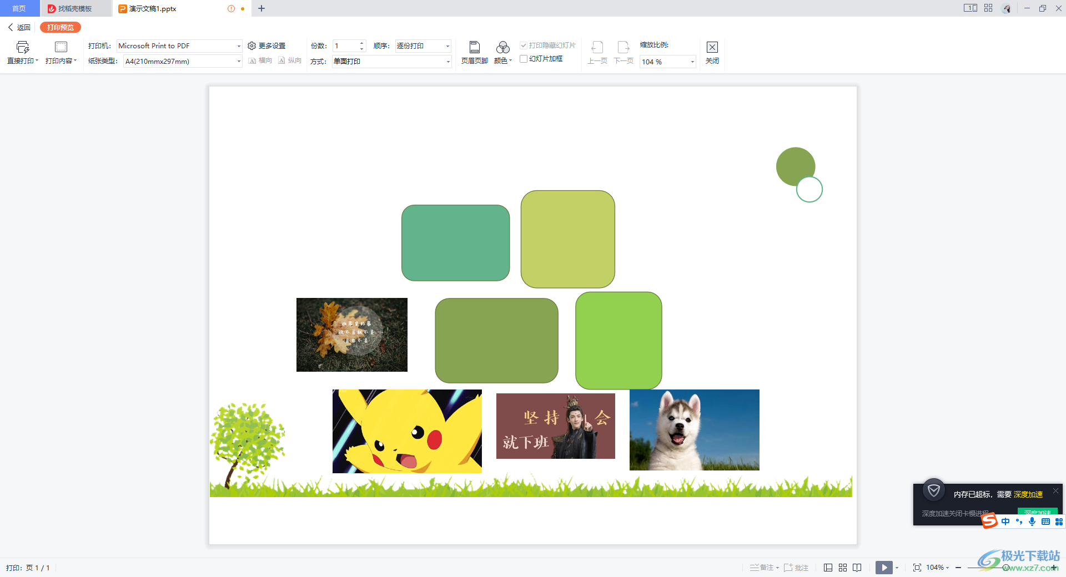1066x577 pixels.
Task: Click zoom in plus button in status bar
Action: tap(1054, 568)
